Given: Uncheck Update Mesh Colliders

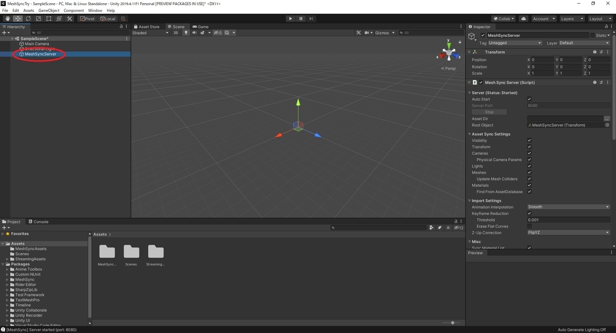Looking at the screenshot, I should 529,179.
